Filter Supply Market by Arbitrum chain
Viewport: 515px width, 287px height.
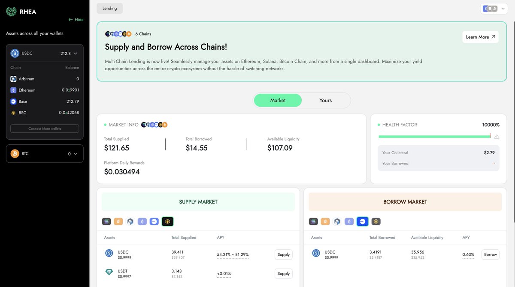(130, 221)
